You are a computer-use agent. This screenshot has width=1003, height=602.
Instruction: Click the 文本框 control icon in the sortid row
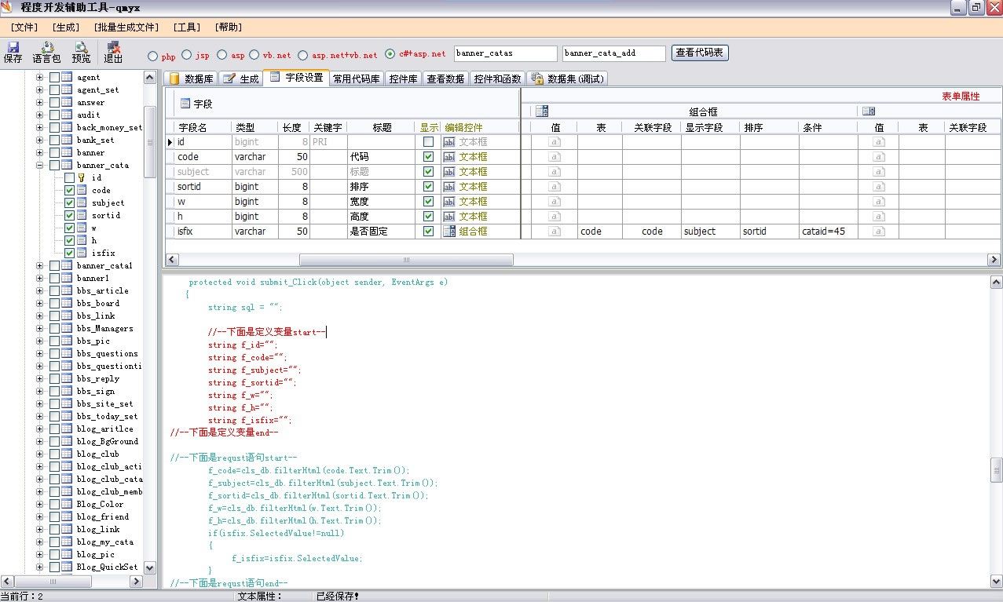click(449, 187)
